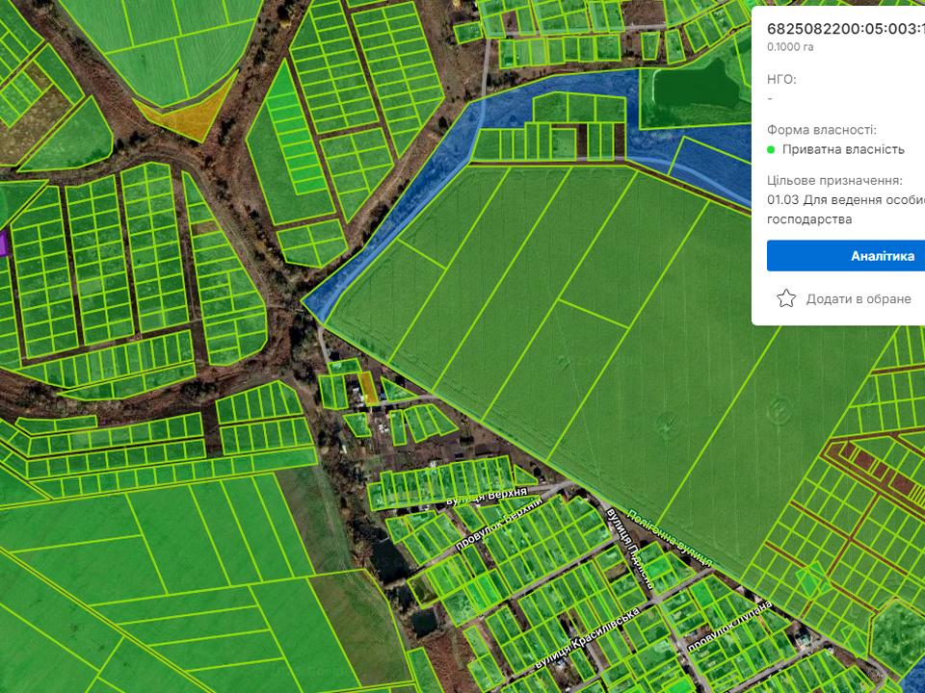Click the Полігонна вулиця street label

tap(669, 536)
